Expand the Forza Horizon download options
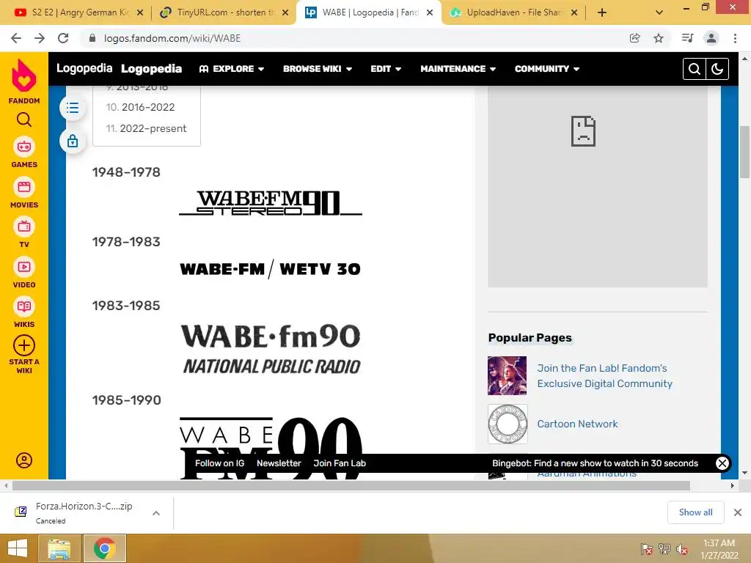751x563 pixels. [x=156, y=512]
